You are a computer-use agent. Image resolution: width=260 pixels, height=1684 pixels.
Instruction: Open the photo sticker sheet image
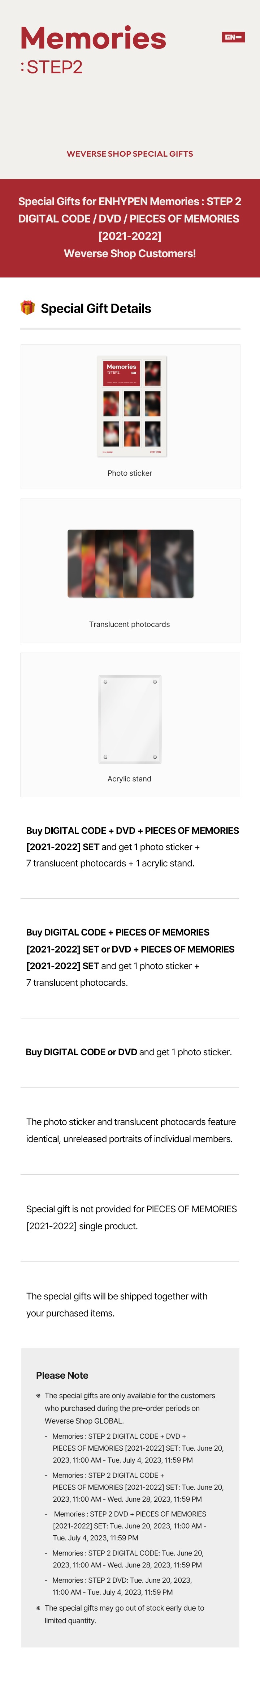[x=132, y=406]
